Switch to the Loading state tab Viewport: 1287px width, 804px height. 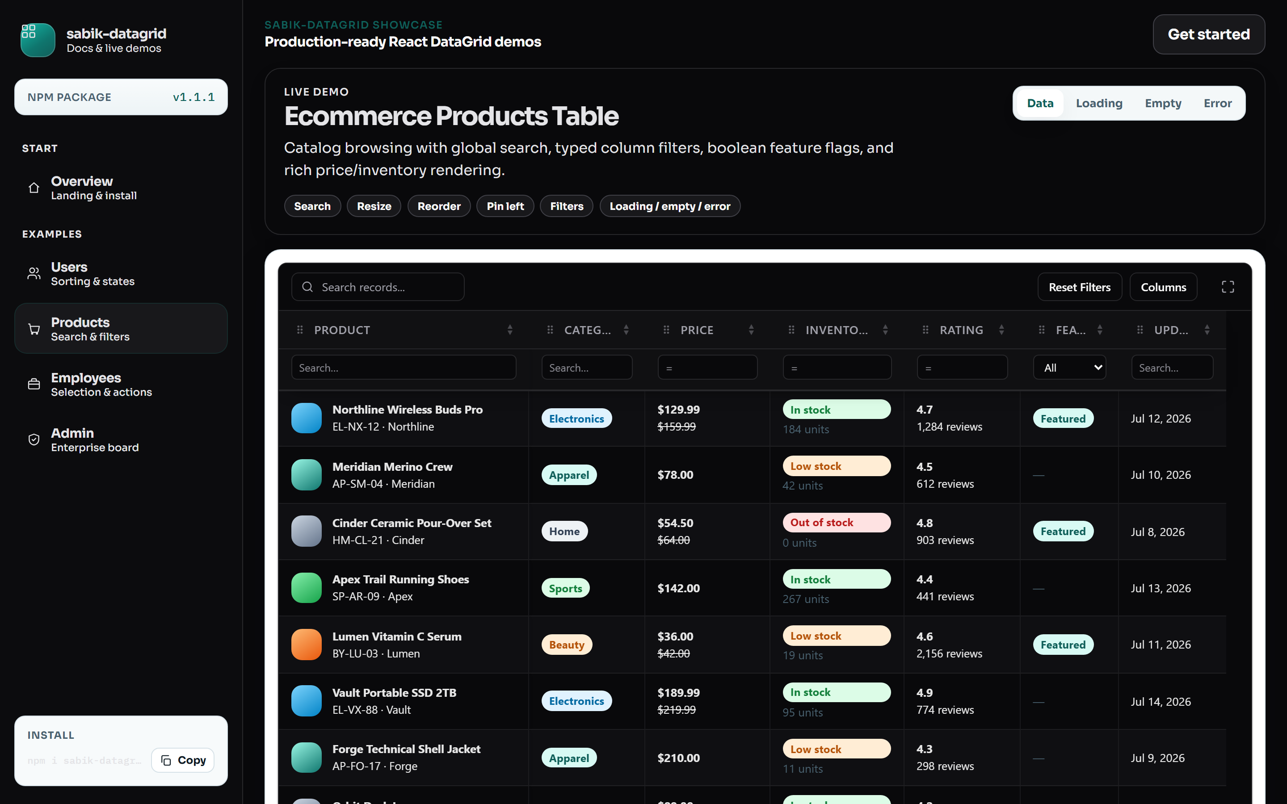coord(1099,103)
